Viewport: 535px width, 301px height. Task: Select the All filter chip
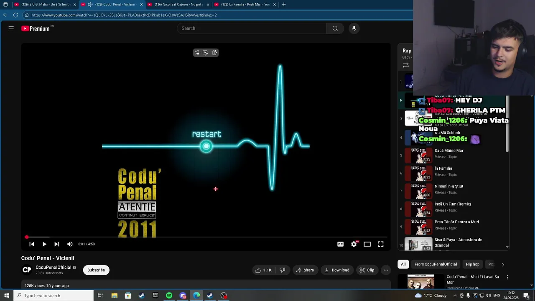pos(403,264)
